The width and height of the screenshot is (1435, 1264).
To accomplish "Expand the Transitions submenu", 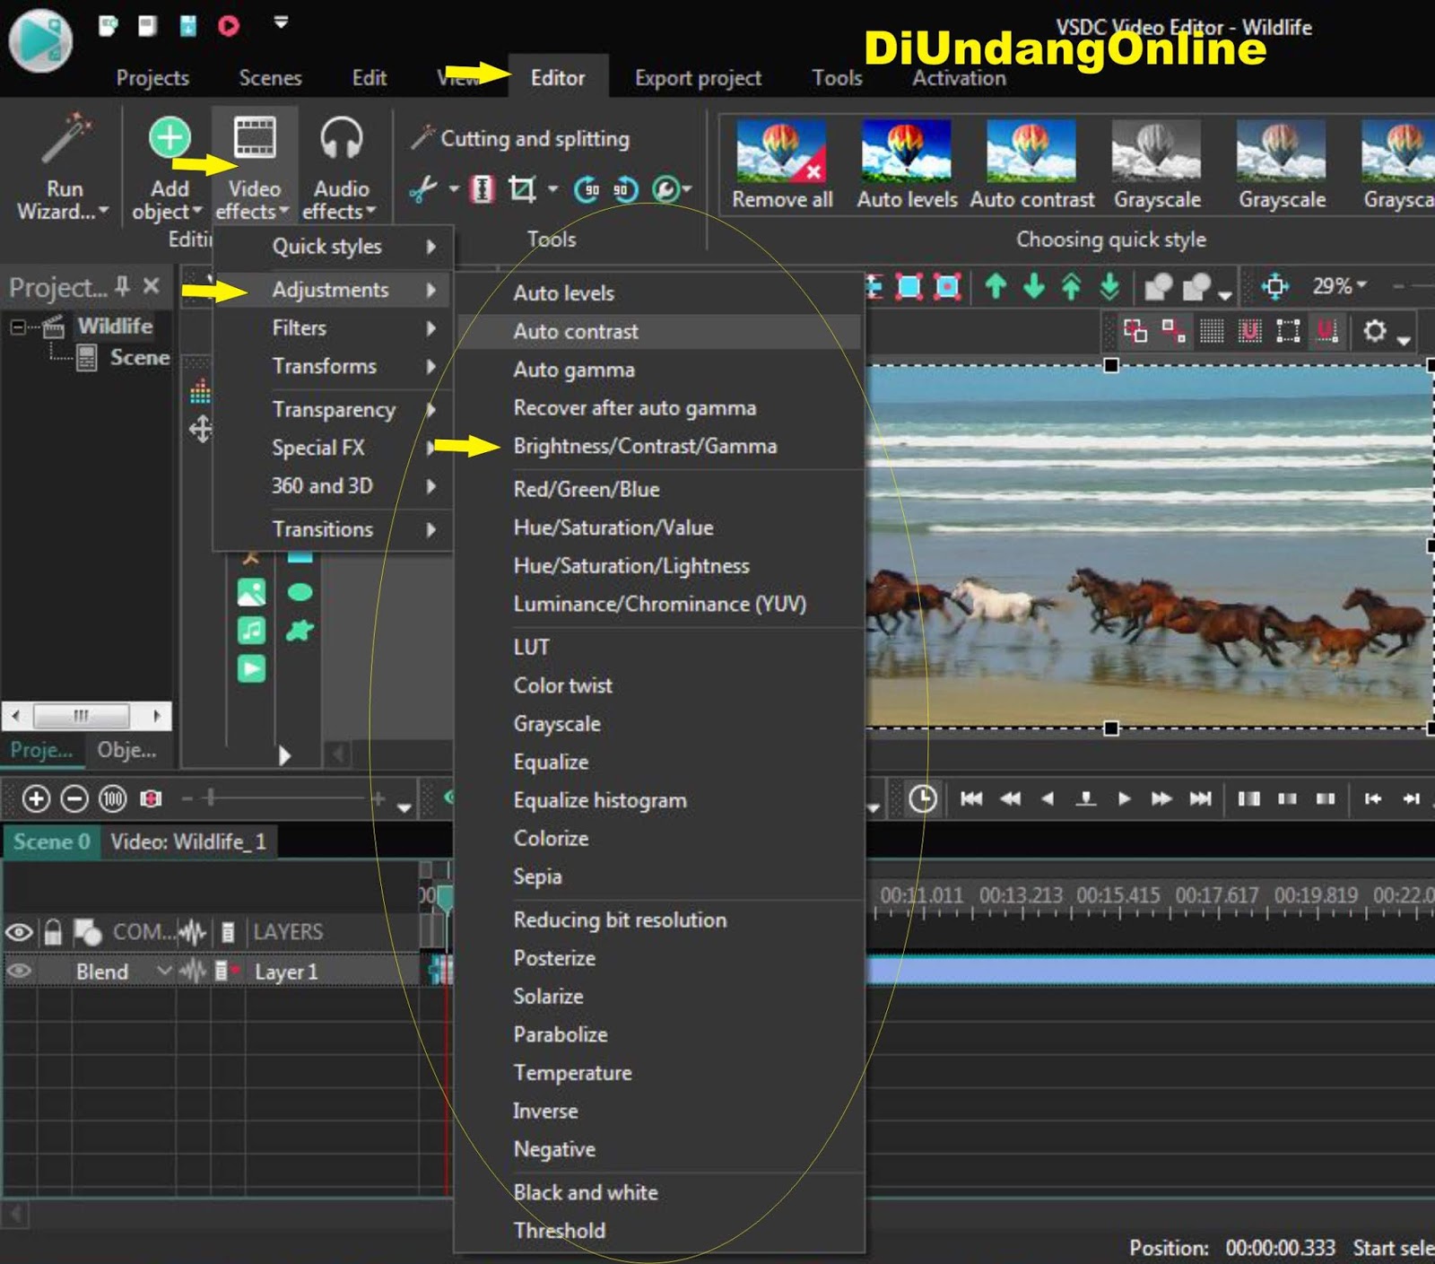I will click(x=323, y=529).
